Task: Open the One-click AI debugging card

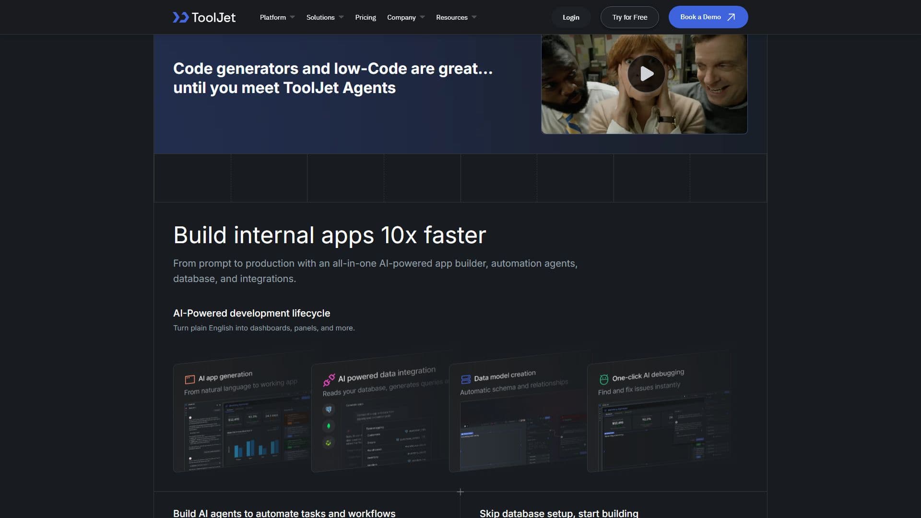Action: [659, 412]
